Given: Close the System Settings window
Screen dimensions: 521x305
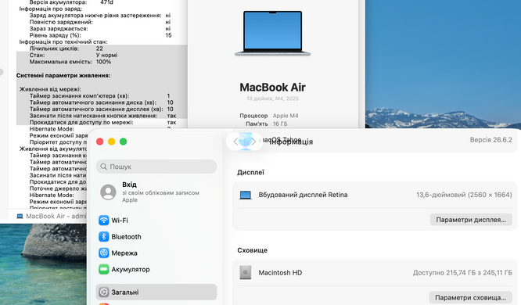Looking at the screenshot, I should (x=99, y=142).
